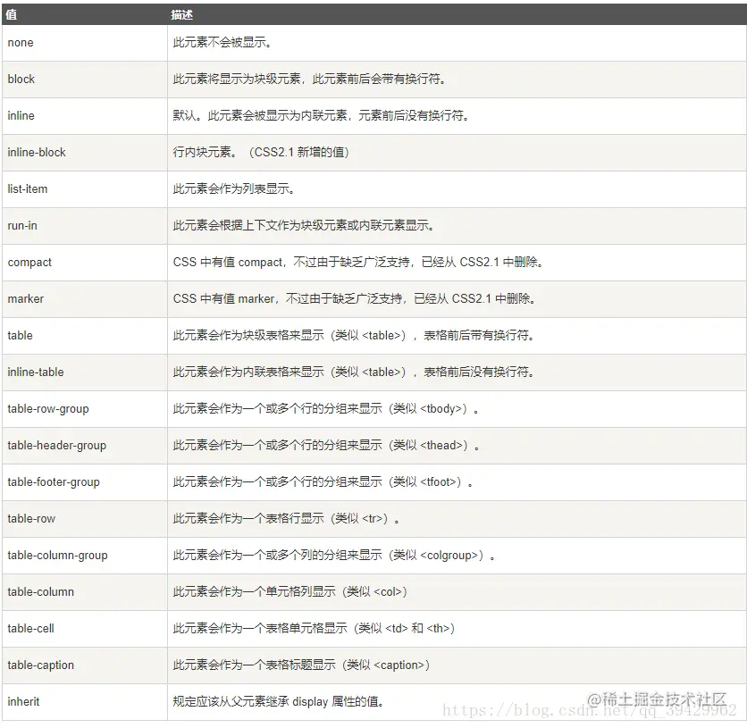This screenshot has width=747, height=728.
Task: Click description '此元素会作为一个表格标题显示（类似 <caption>）'
Action: (302, 666)
